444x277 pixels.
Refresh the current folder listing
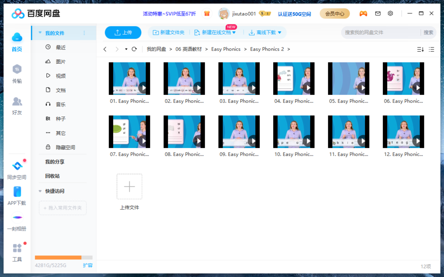[134, 49]
